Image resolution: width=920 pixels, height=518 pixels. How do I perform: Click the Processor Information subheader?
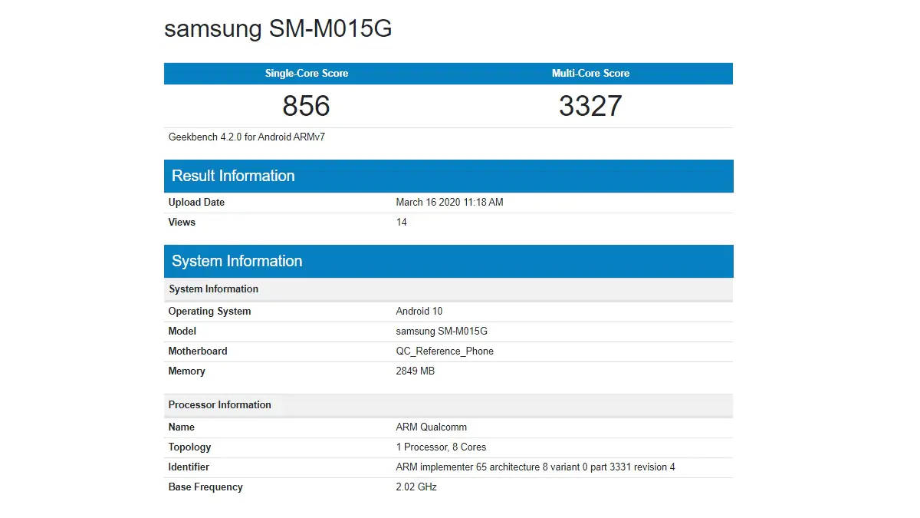point(449,405)
